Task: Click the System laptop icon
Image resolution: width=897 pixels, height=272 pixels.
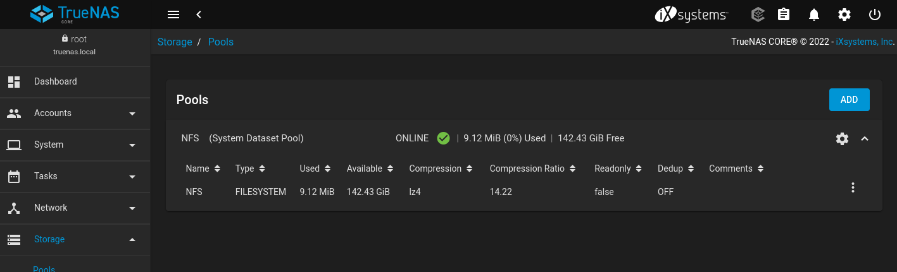Action: 14,145
